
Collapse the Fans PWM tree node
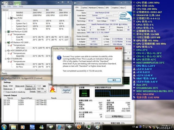(8, 18)
